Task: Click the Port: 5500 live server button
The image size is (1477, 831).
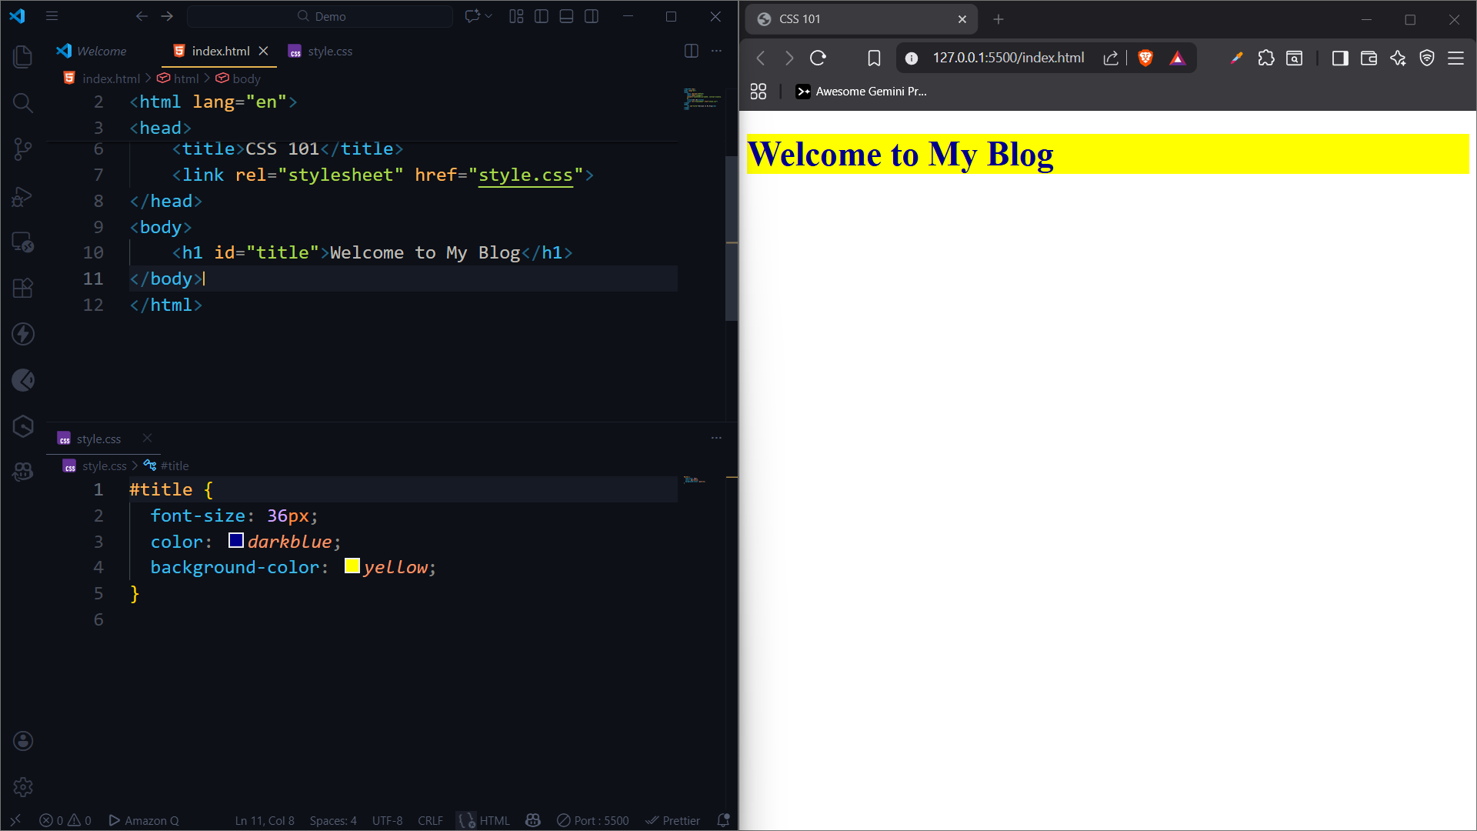Action: point(593,820)
